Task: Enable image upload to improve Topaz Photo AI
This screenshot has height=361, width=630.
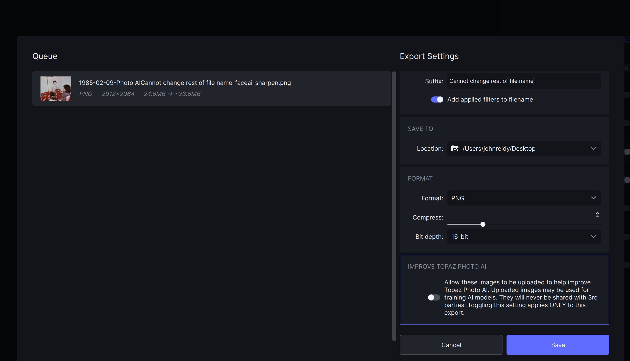Action: 434,297
